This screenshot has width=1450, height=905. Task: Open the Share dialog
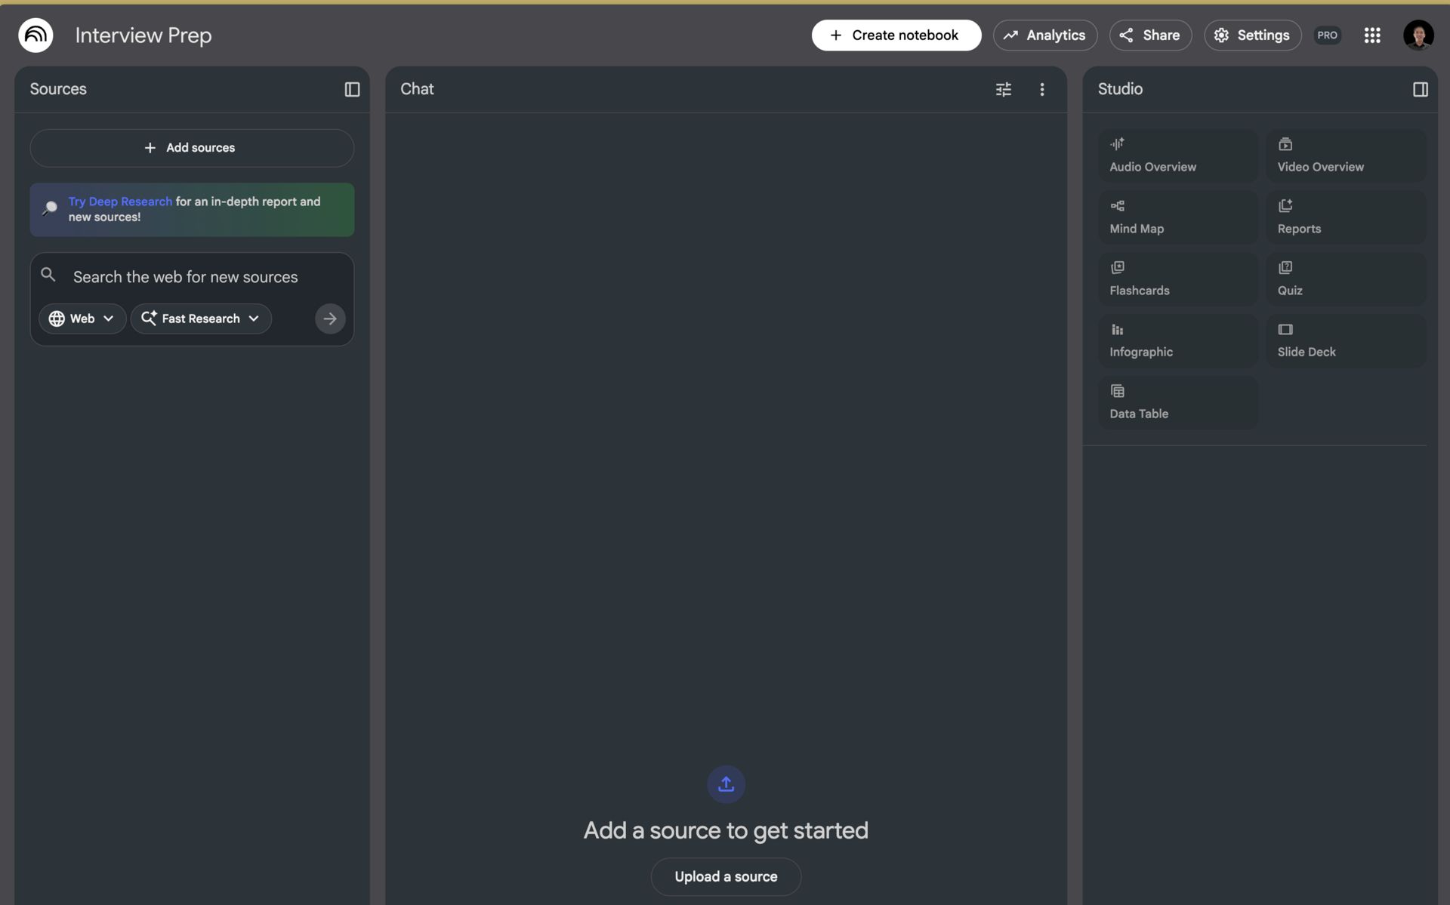pyautogui.click(x=1149, y=35)
